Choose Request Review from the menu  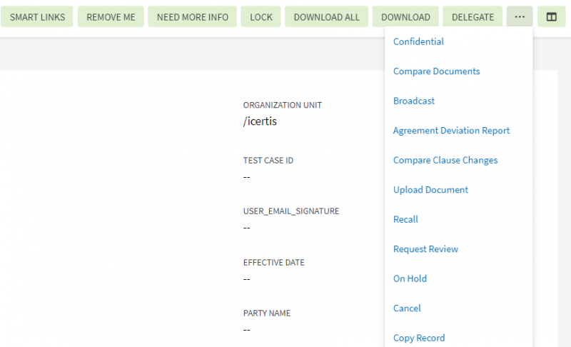pos(425,249)
